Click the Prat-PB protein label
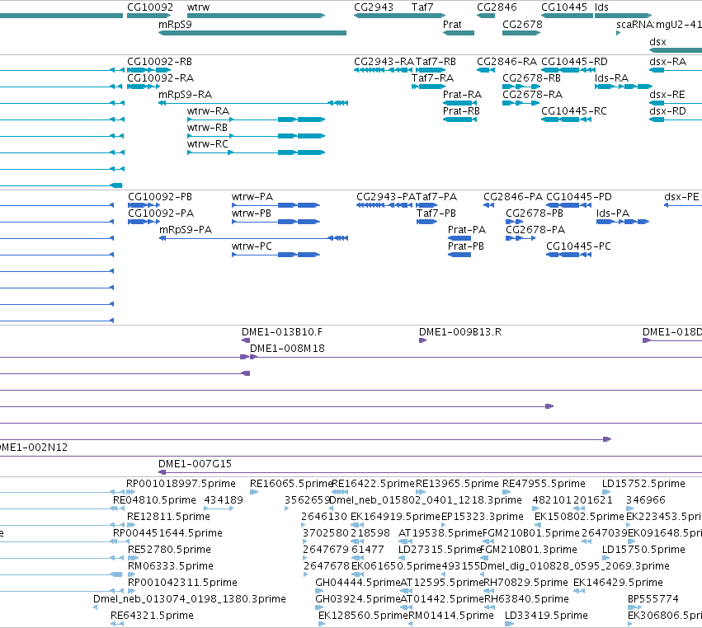702x628 pixels. coord(465,246)
